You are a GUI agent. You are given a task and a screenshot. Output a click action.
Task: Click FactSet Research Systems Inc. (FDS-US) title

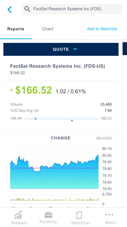[58, 66]
